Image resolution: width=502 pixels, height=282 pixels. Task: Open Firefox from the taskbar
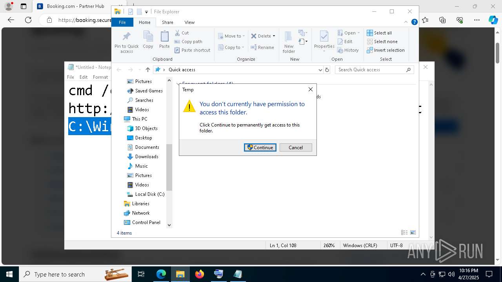pos(200,274)
